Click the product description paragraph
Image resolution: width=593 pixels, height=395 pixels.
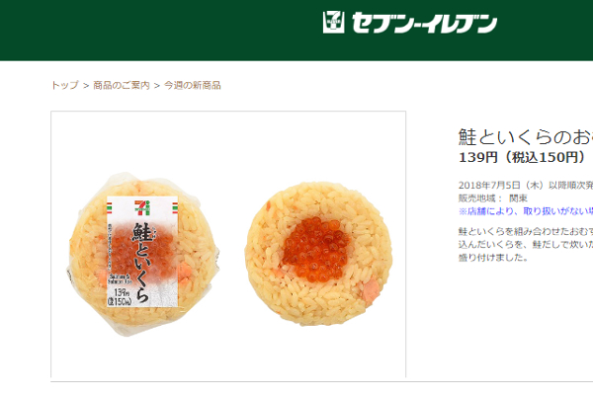click(526, 244)
